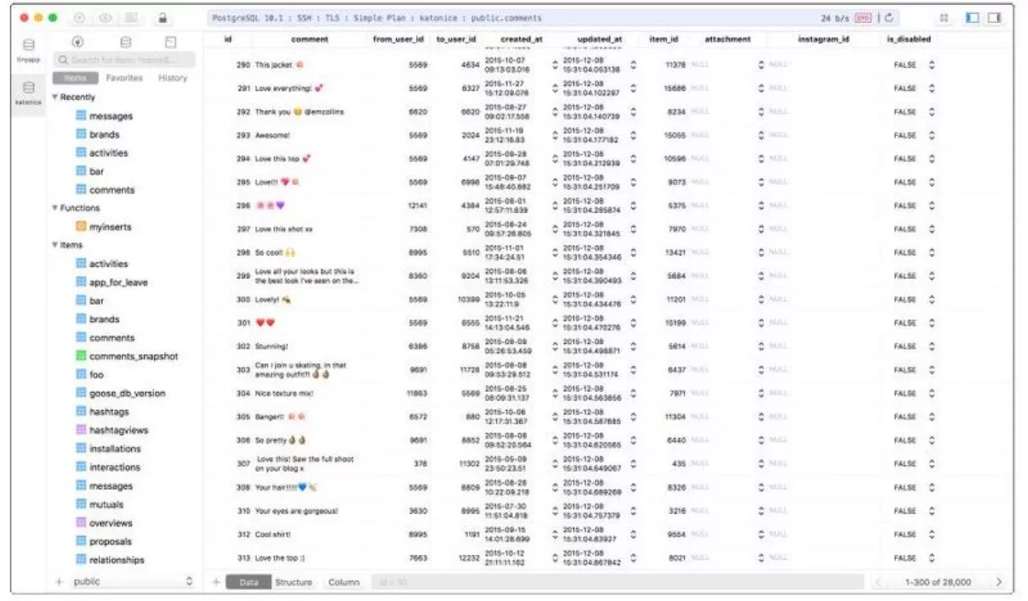Click the add icon left of public schema

[59, 581]
